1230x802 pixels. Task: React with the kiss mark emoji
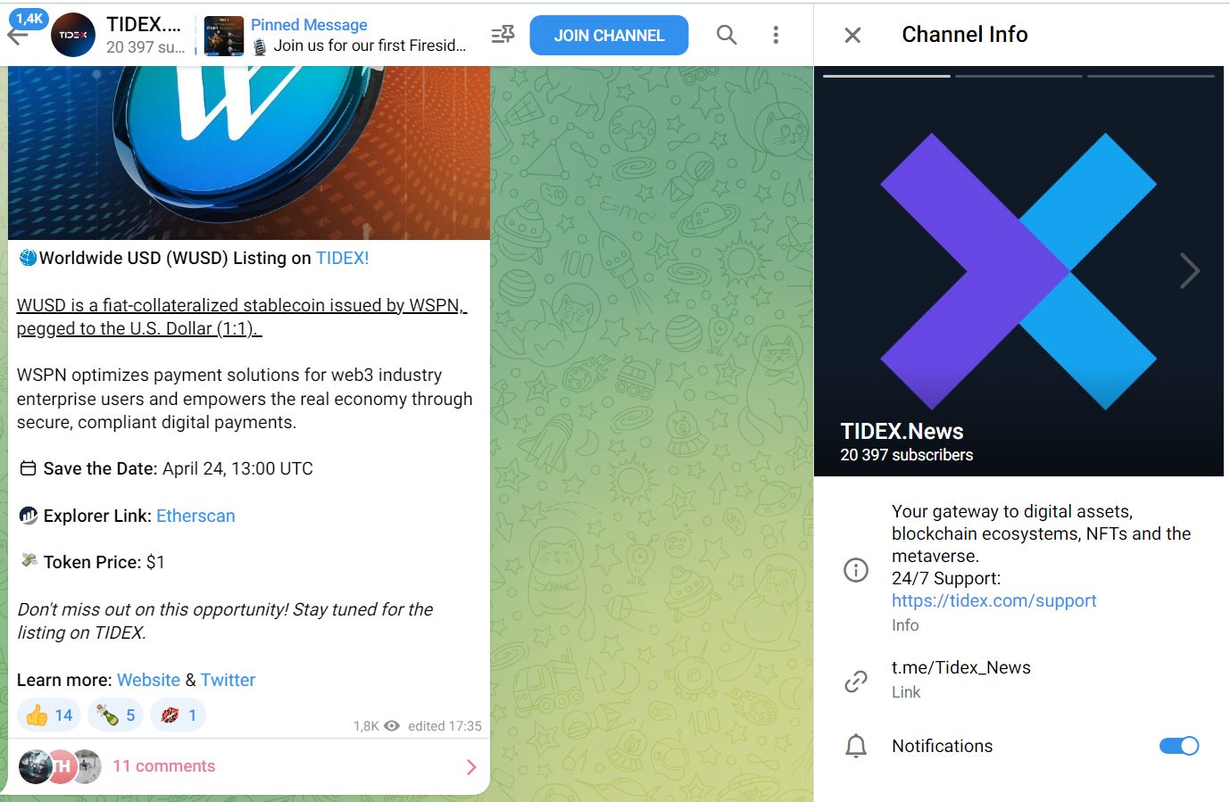click(178, 715)
